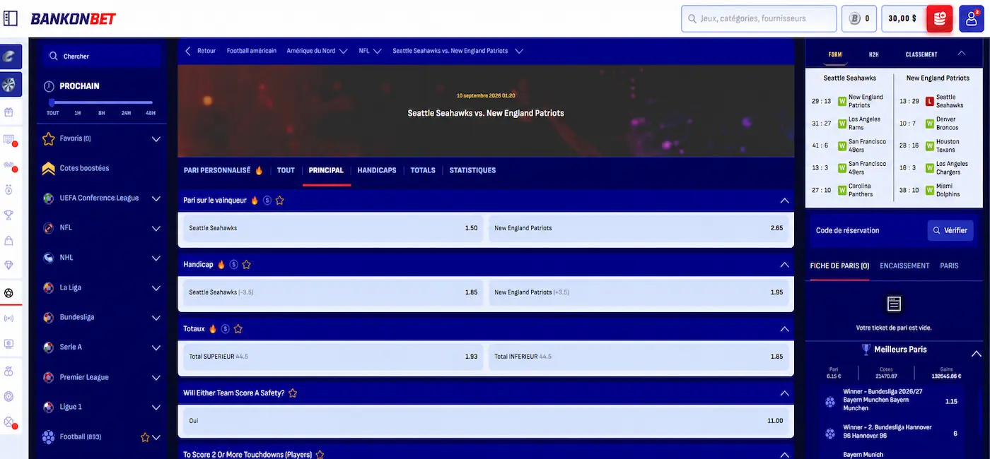Open the shopping bag icon in left strip
Viewport: 990px width, 459px height.
[x=9, y=240]
